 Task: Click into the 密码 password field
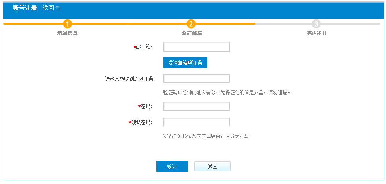196,106
